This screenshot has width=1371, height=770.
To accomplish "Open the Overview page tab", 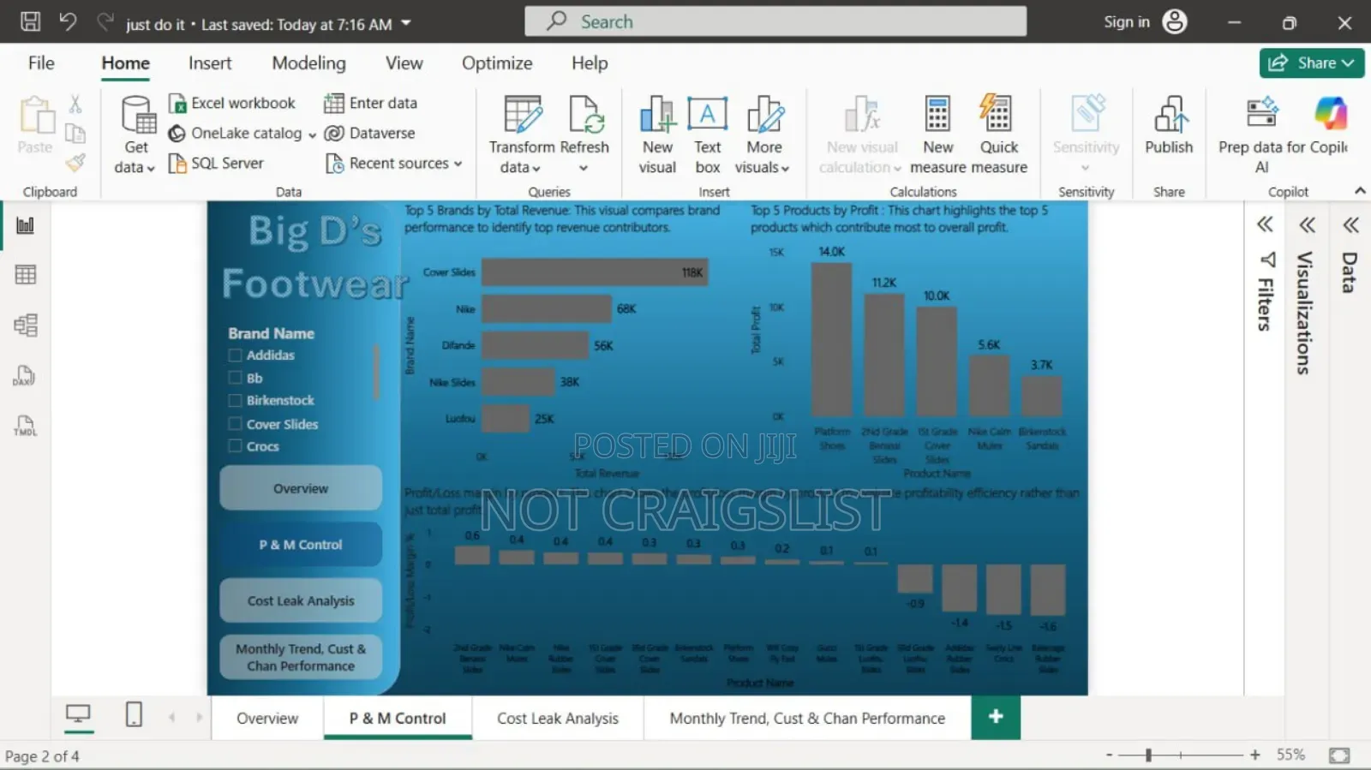I will 267,718.
